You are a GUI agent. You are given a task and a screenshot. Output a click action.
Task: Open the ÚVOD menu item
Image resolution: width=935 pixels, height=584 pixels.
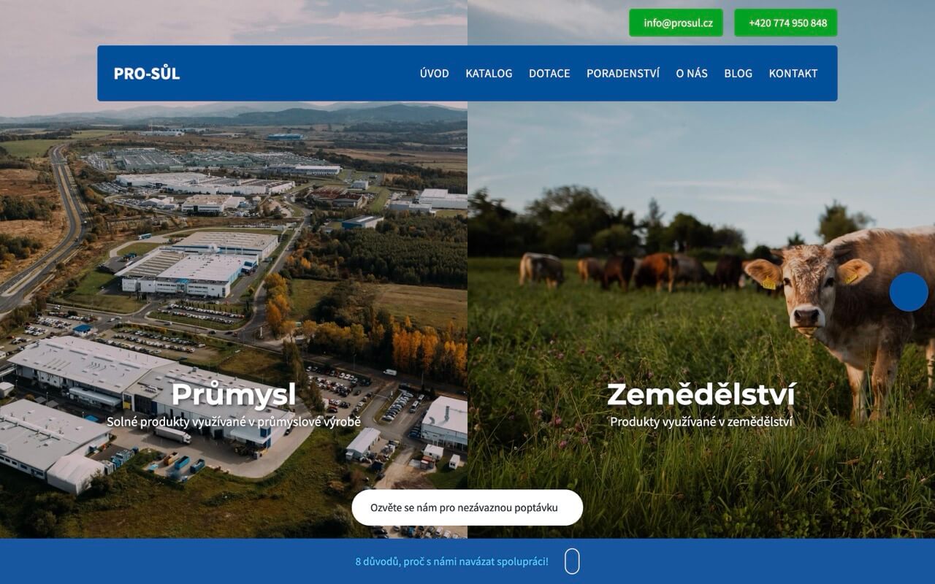point(435,73)
